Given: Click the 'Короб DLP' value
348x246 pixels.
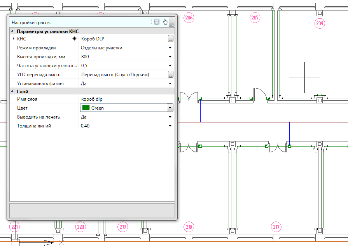Looking at the screenshot, I should (93, 38).
